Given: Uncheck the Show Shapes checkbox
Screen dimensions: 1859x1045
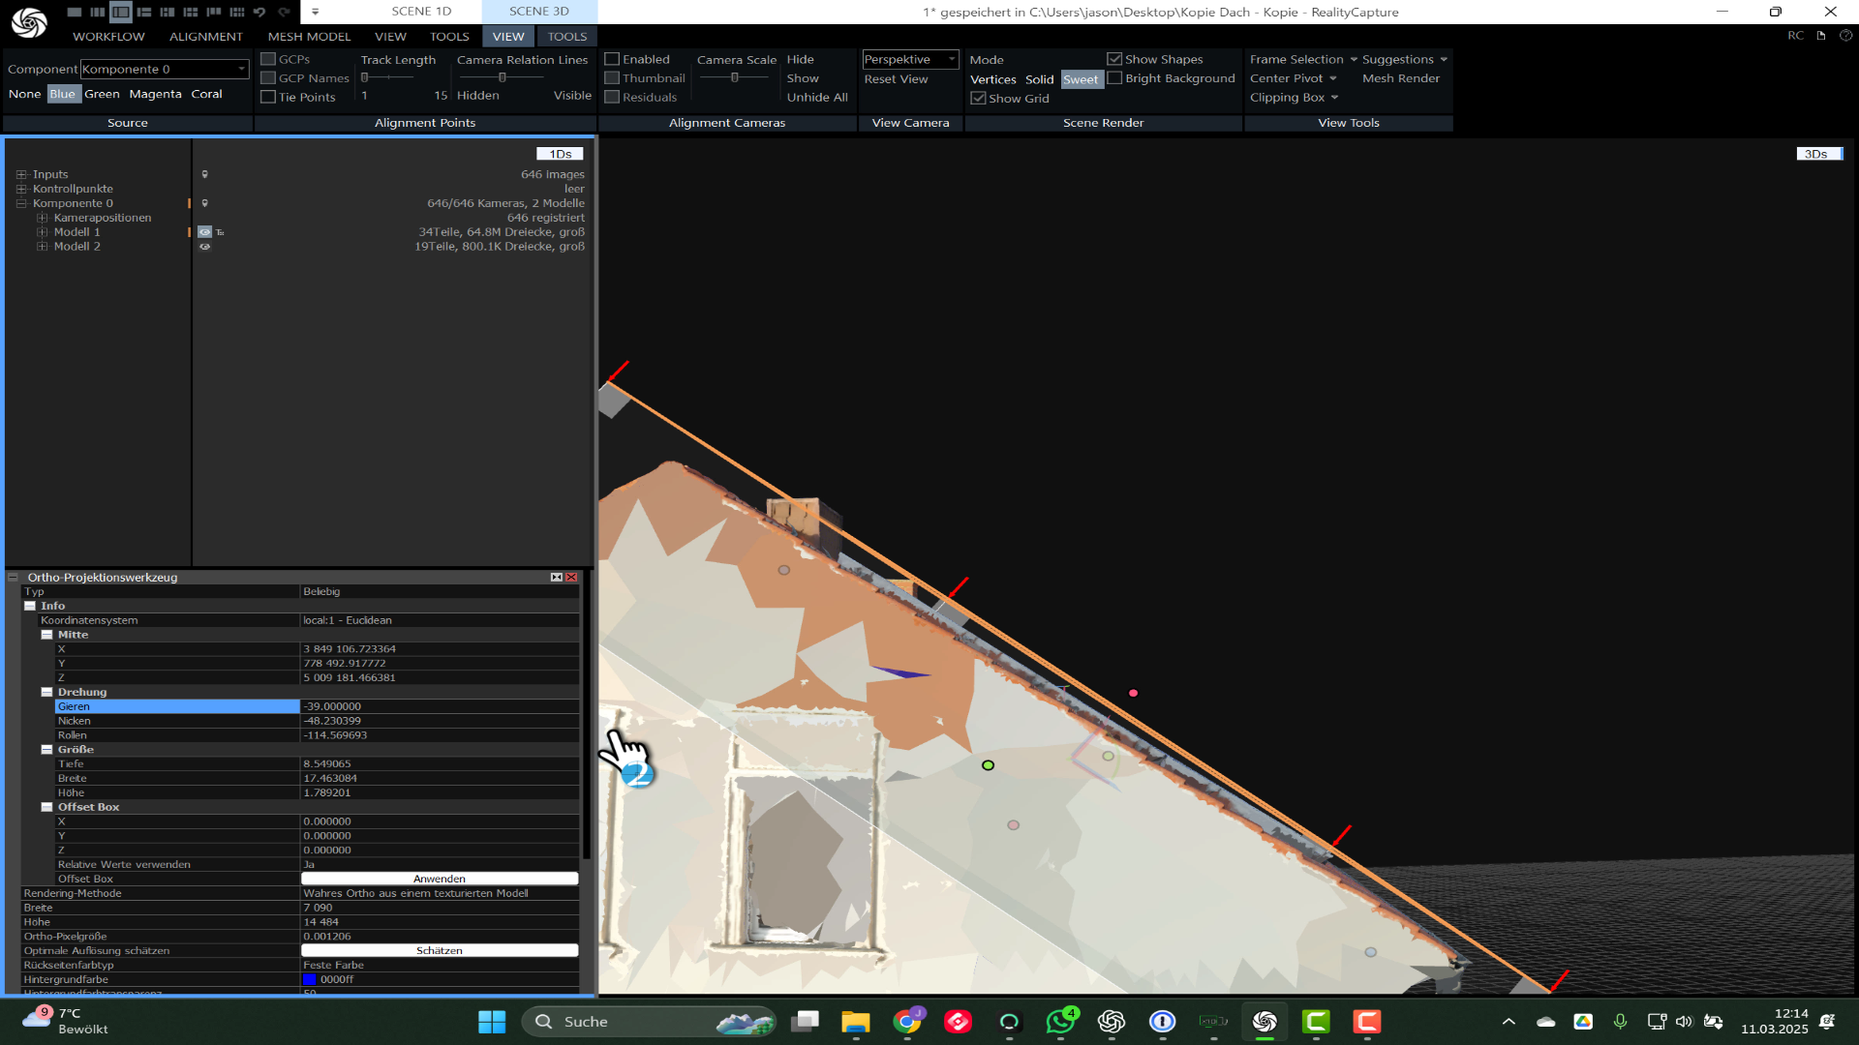Looking at the screenshot, I should [1114, 59].
